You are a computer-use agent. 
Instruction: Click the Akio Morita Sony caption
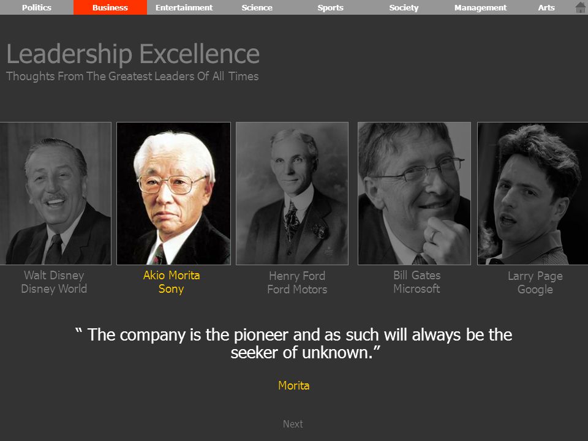[171, 282]
